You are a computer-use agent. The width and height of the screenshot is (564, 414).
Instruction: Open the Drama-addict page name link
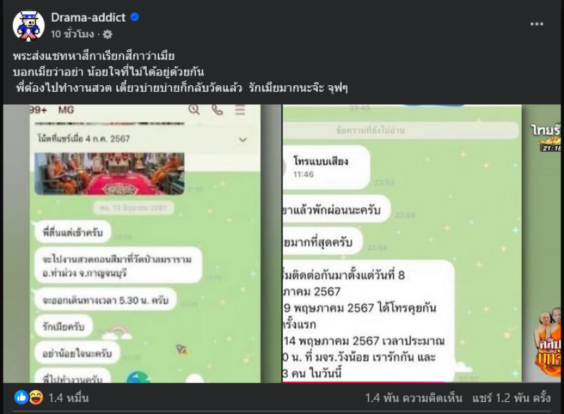click(88, 17)
